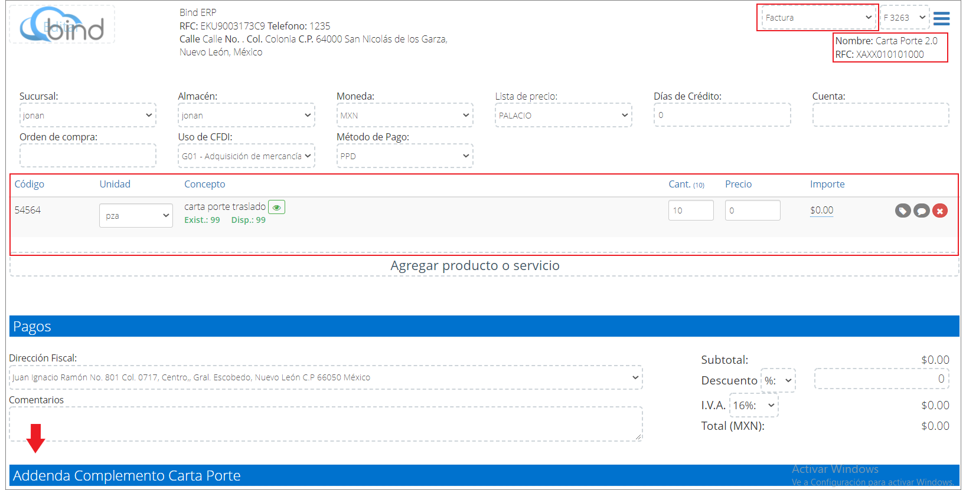Click the Días de Crédito input field
This screenshot has width=966, height=490.
(x=722, y=115)
